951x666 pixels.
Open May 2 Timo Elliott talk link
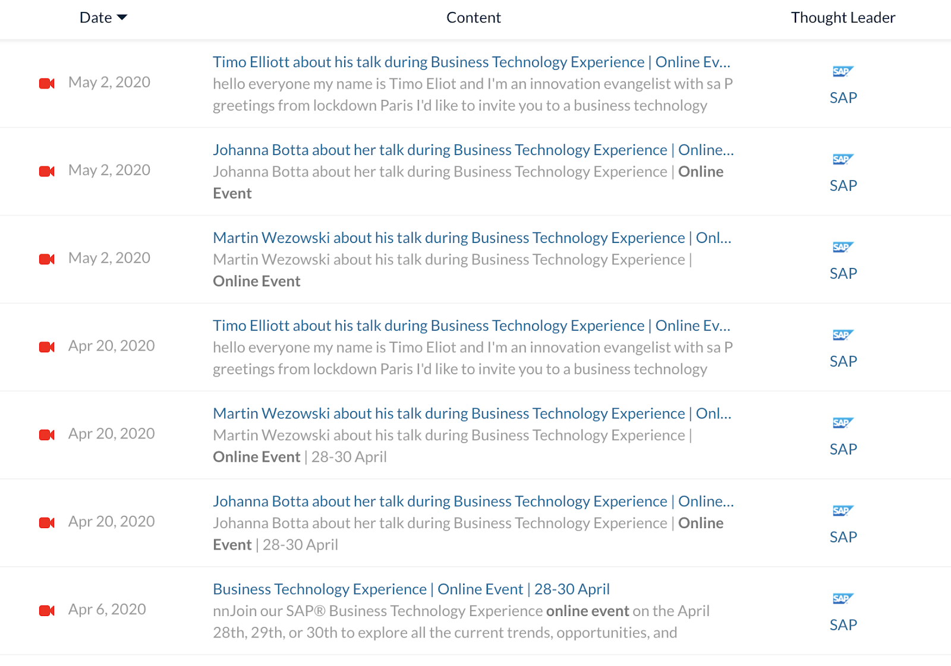click(x=472, y=62)
